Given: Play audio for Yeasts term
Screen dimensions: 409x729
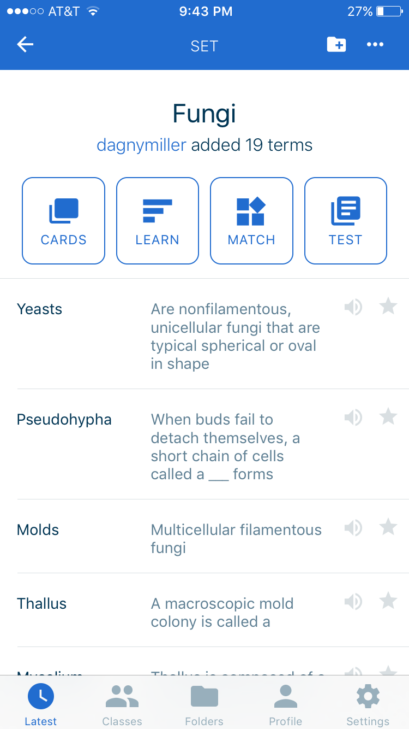Looking at the screenshot, I should pyautogui.click(x=353, y=308).
